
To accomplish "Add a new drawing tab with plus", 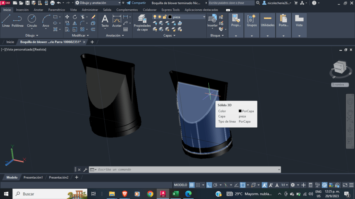I will [92, 42].
